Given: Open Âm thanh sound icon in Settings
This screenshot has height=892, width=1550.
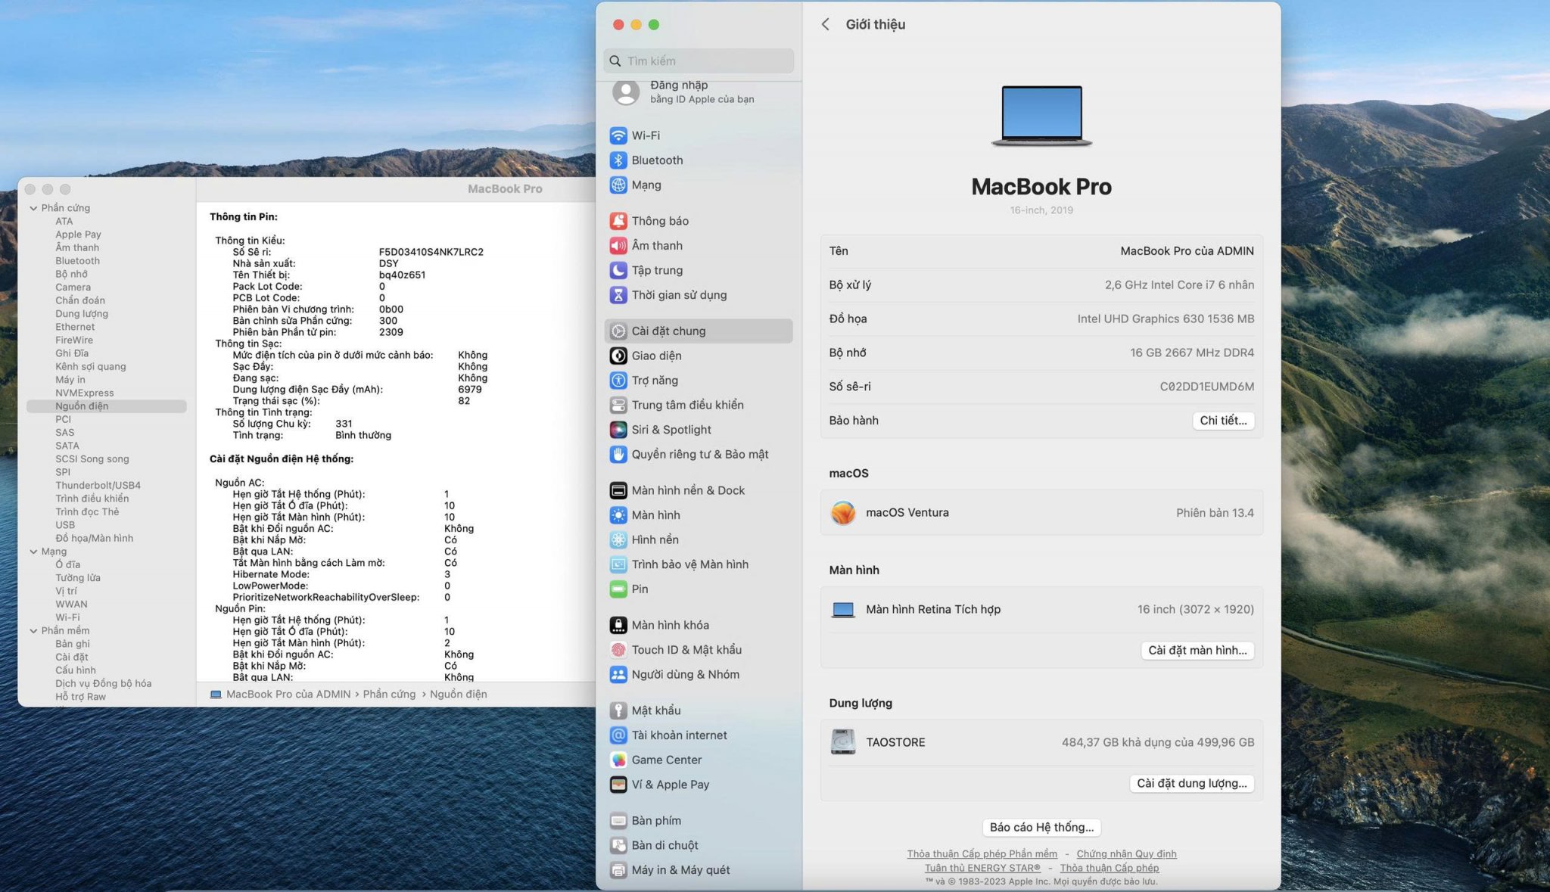Looking at the screenshot, I should point(618,246).
